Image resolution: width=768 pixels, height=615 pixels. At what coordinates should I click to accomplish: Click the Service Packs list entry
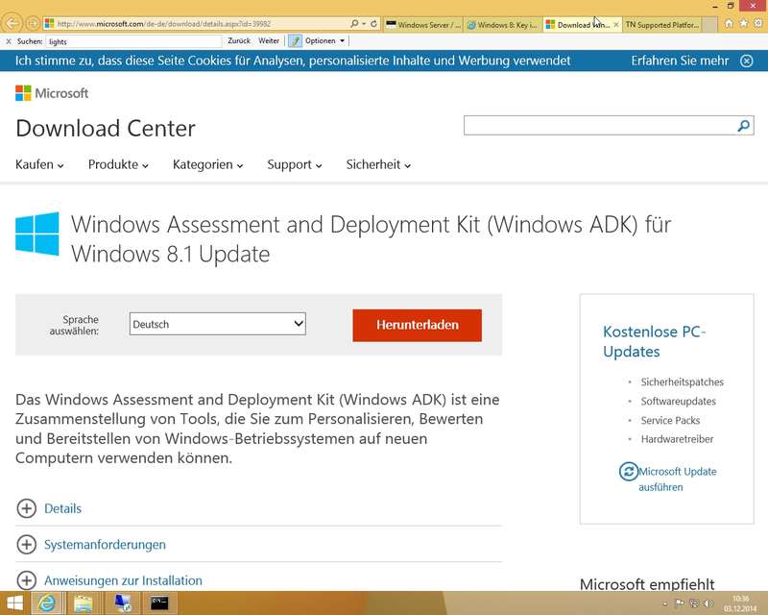pos(670,420)
